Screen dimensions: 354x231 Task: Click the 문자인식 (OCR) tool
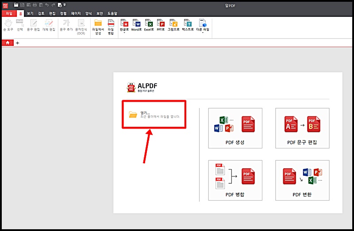point(81,27)
